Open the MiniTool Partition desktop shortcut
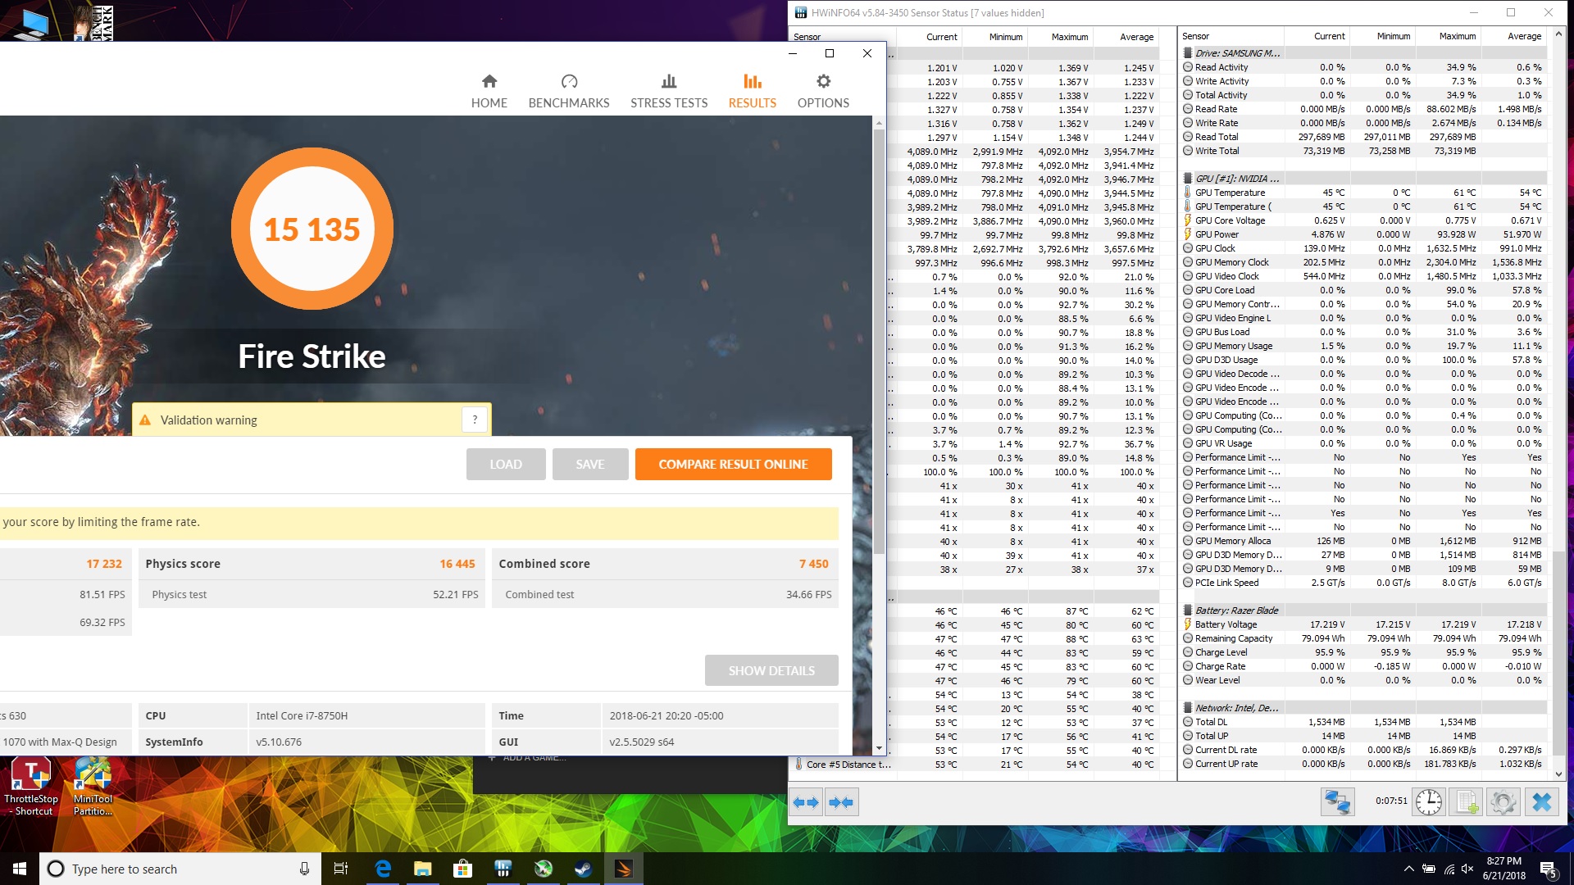 pos(93,787)
